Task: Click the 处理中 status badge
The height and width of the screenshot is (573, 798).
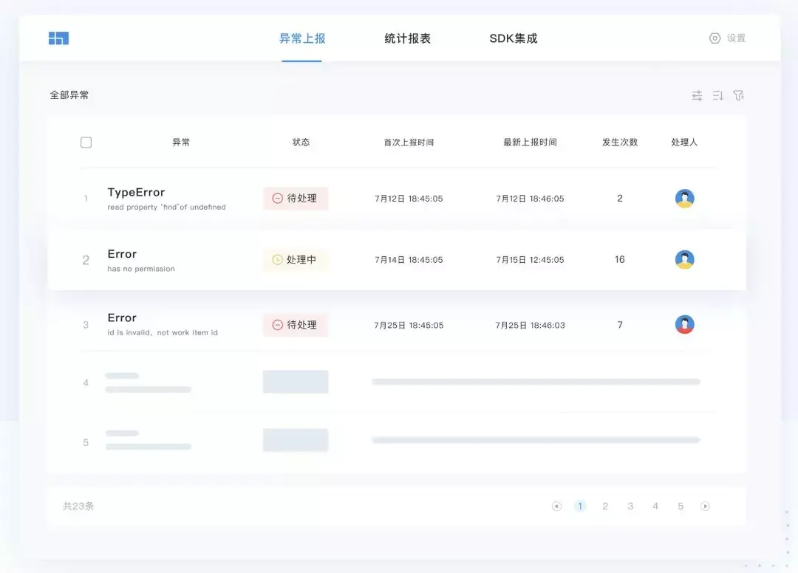Action: click(x=295, y=260)
